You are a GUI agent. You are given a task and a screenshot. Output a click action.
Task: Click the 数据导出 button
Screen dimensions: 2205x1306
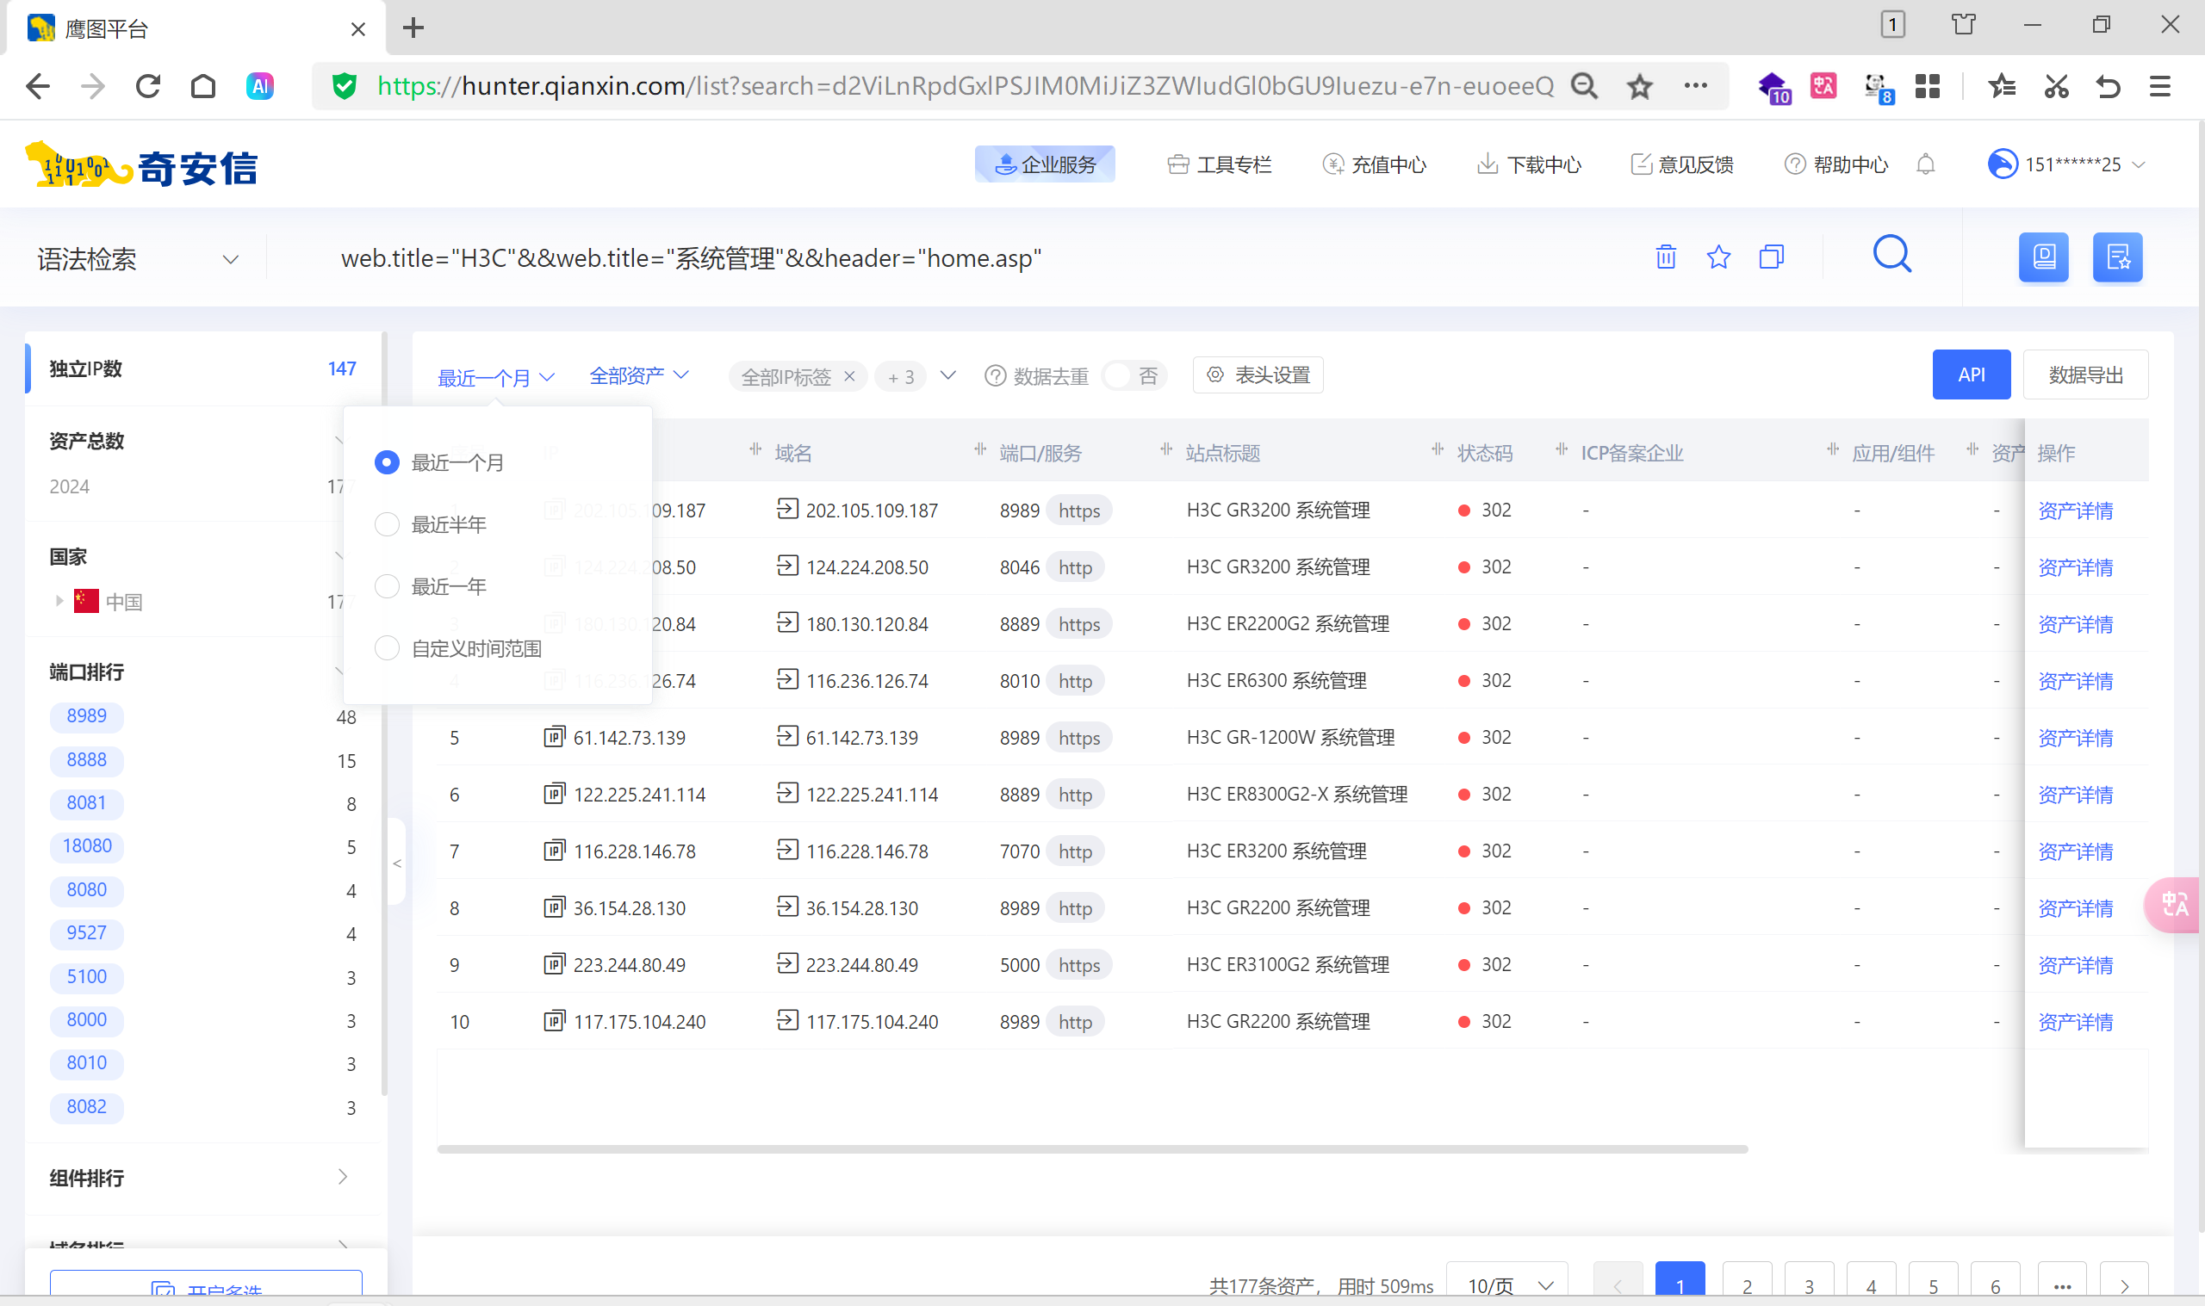[2085, 374]
